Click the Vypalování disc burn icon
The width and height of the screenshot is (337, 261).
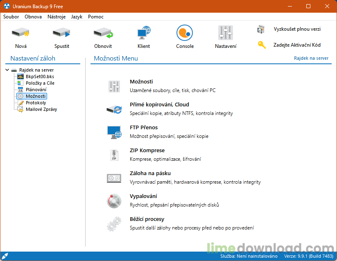click(x=114, y=201)
